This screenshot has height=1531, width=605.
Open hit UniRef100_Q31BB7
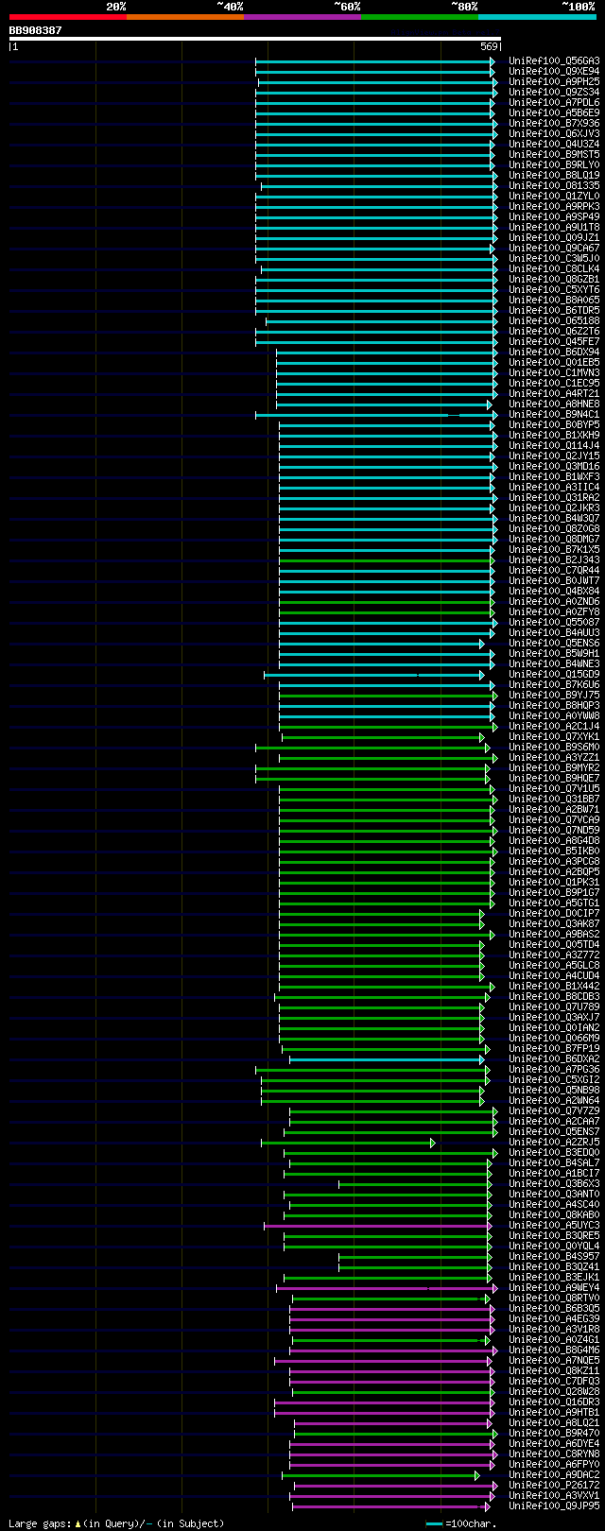(554, 799)
